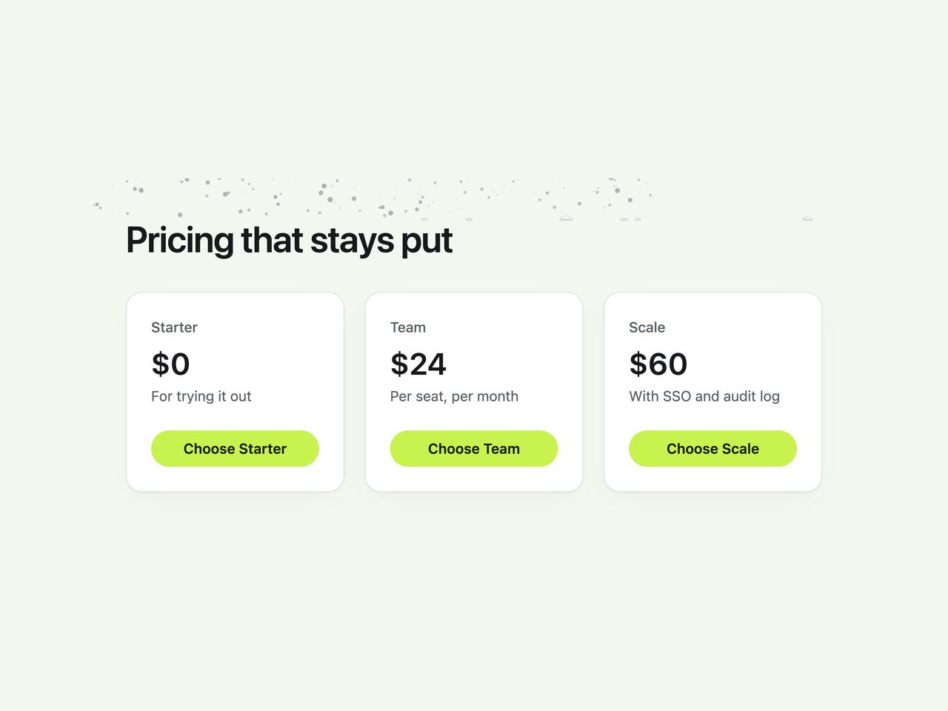The image size is (948, 711).
Task: Click the $0 price text
Action: coord(170,364)
